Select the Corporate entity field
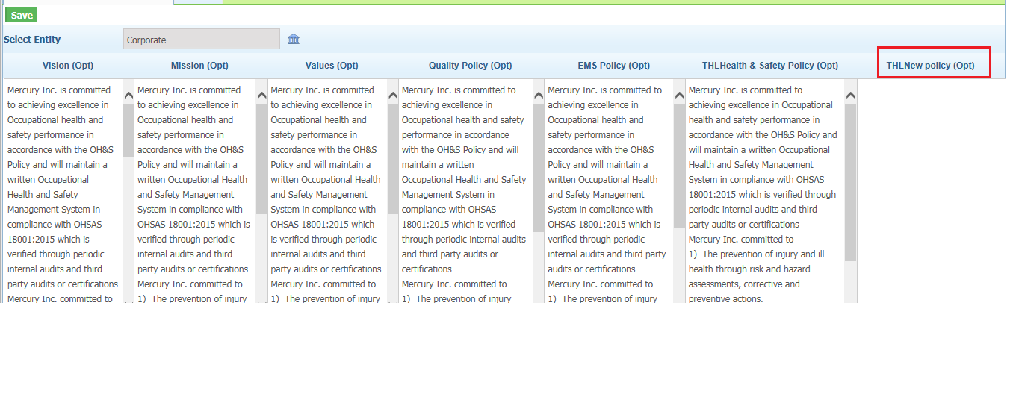Image resolution: width=1016 pixels, height=397 pixels. click(202, 40)
